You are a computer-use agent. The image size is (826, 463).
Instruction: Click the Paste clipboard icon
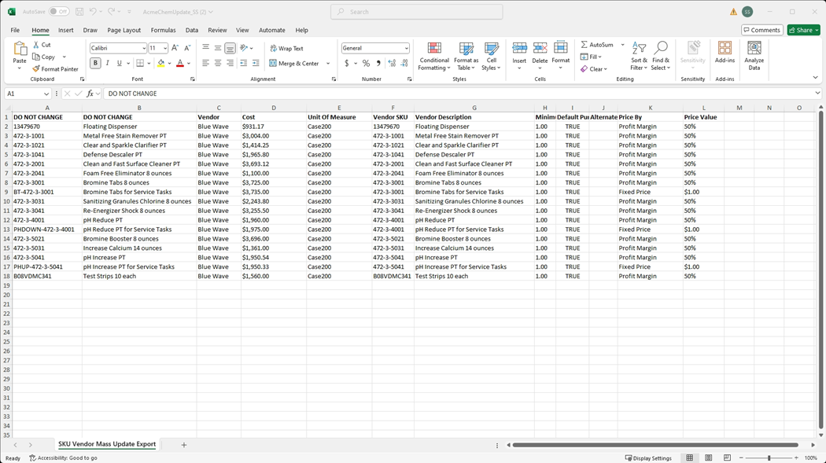(x=20, y=49)
